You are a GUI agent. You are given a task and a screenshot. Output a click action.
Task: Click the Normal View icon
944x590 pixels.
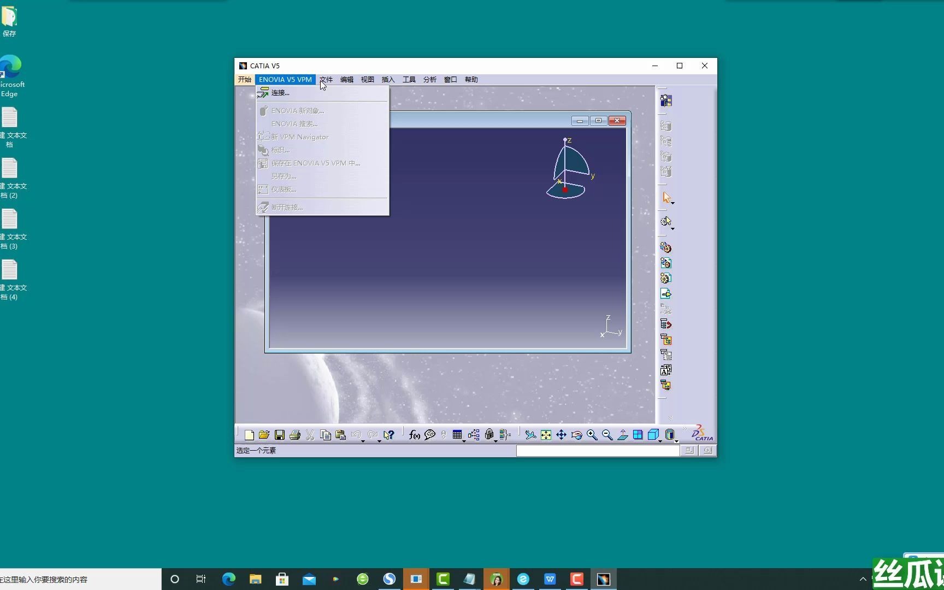pyautogui.click(x=622, y=435)
